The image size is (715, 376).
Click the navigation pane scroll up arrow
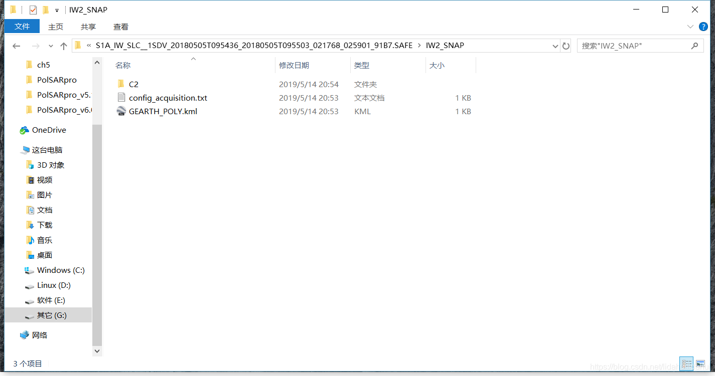(97, 62)
